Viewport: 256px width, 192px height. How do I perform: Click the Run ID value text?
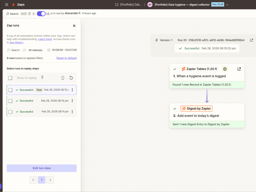216,40
